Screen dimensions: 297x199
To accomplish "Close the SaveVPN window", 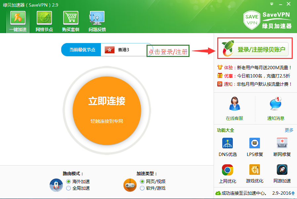I will click(288, 4).
